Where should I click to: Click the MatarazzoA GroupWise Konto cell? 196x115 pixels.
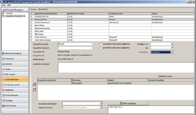[x=130, y=22]
